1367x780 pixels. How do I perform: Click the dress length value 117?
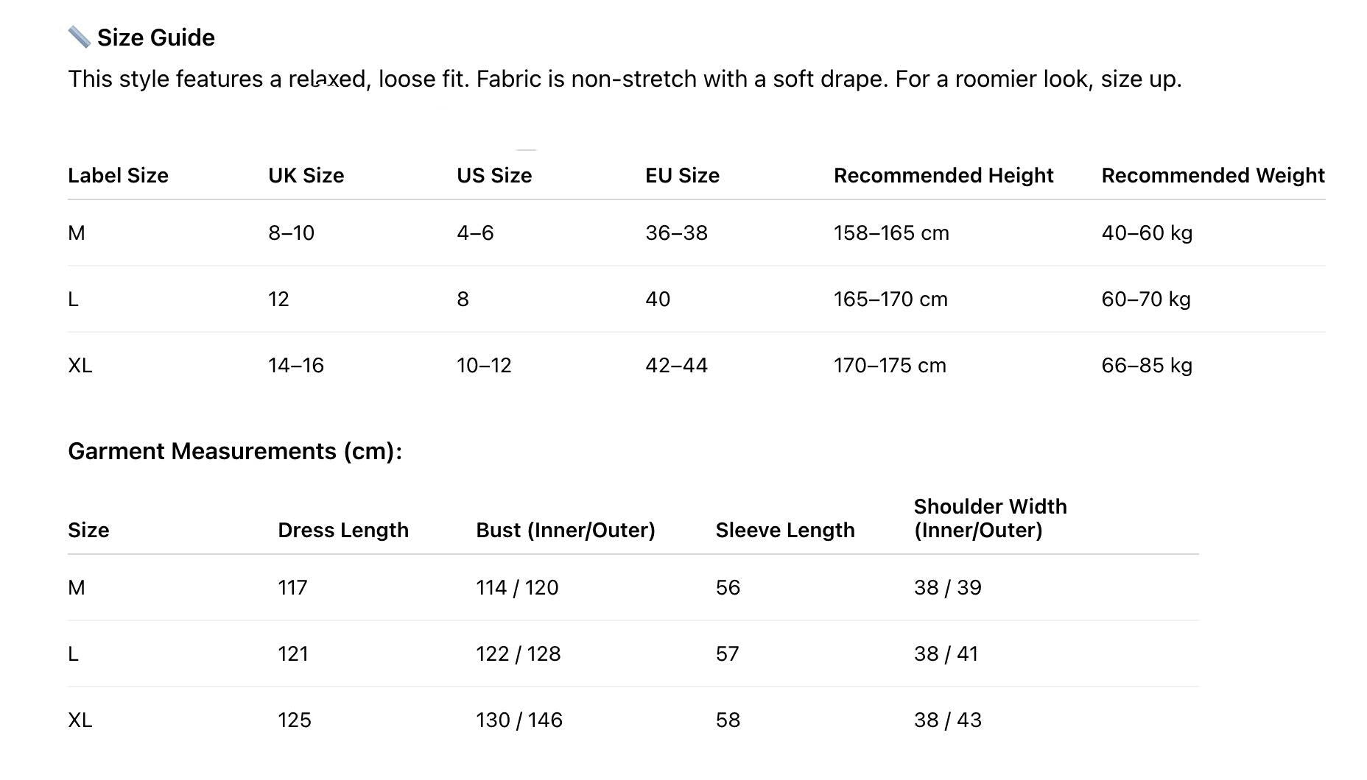pos(292,588)
